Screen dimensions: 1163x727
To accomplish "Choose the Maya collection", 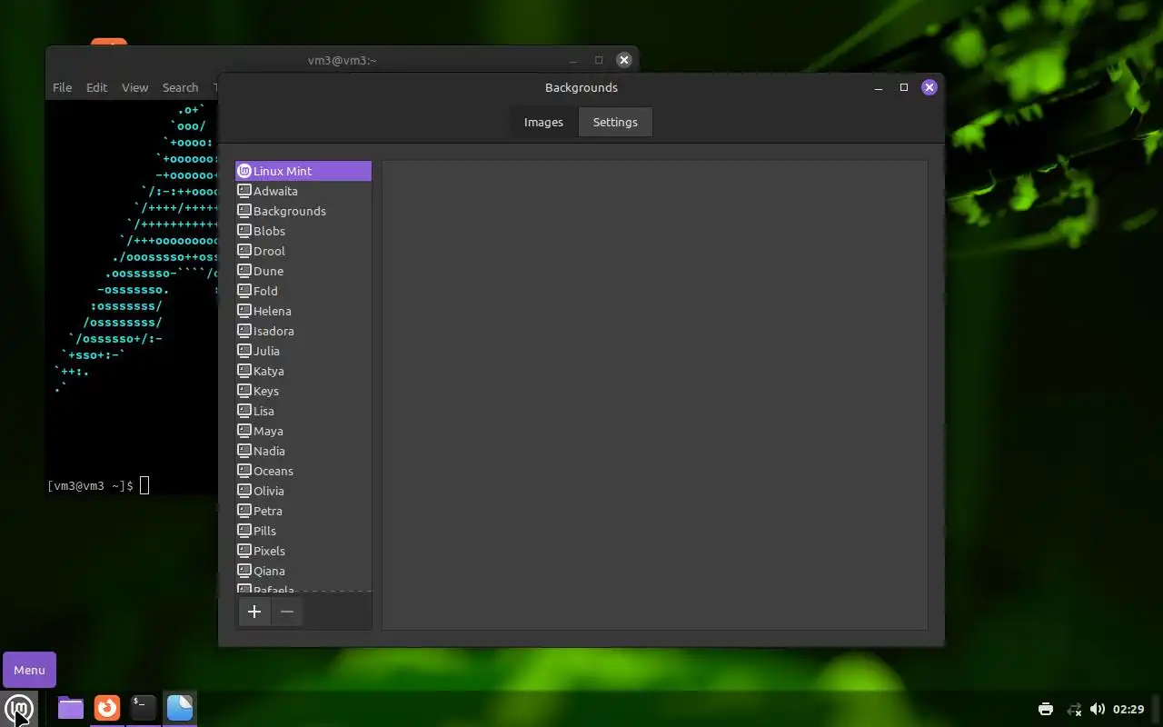I will [303, 431].
